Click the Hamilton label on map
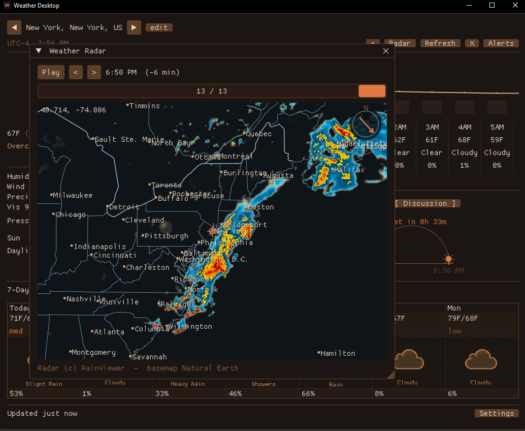 click(x=337, y=353)
